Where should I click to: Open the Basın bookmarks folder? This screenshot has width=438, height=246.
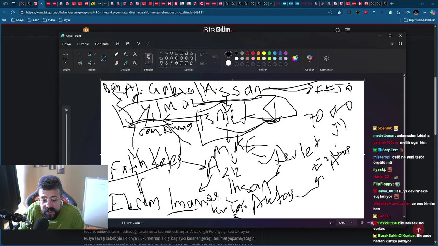click(33, 20)
